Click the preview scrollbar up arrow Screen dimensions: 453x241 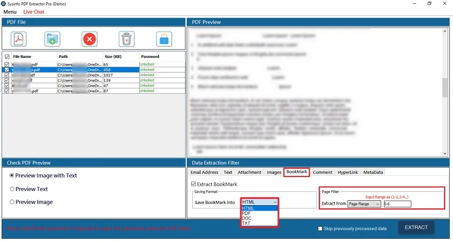coord(445,31)
